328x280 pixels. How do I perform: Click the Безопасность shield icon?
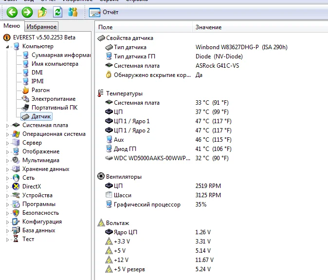(16, 213)
